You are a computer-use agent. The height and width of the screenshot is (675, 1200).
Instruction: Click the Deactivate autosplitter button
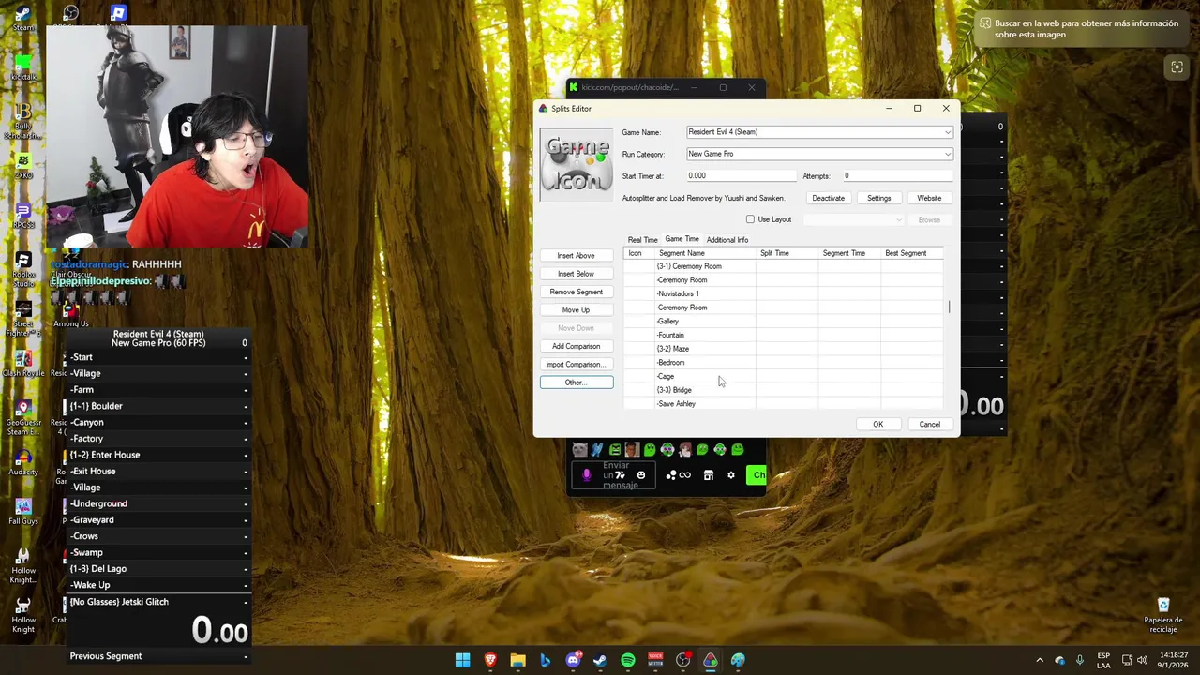tap(828, 198)
